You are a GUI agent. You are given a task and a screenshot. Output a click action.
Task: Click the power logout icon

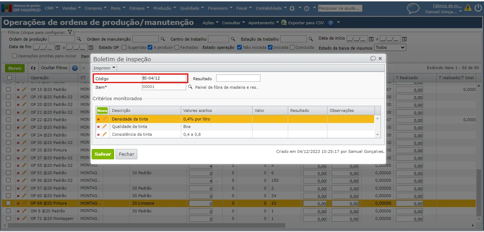click(x=478, y=8)
